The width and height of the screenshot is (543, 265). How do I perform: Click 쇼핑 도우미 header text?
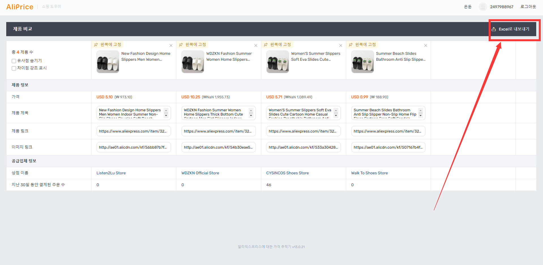point(52,6)
